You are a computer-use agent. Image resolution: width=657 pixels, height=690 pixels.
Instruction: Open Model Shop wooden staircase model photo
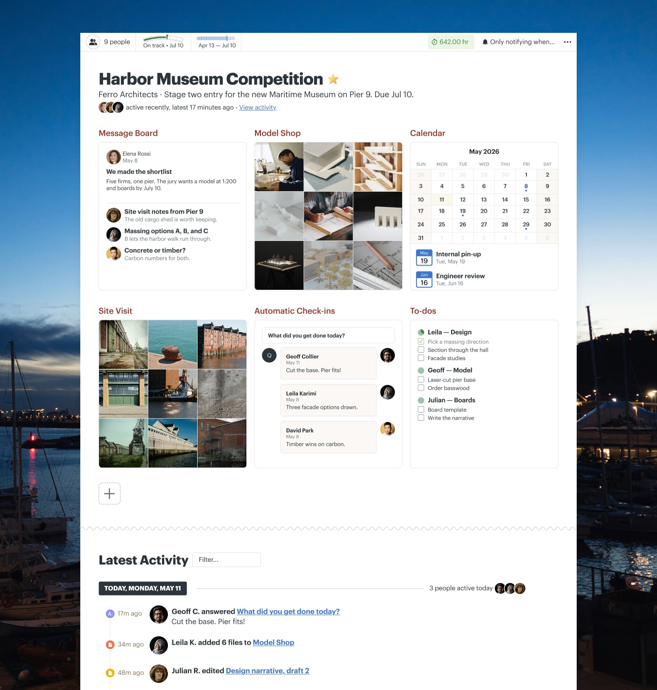[x=378, y=167]
